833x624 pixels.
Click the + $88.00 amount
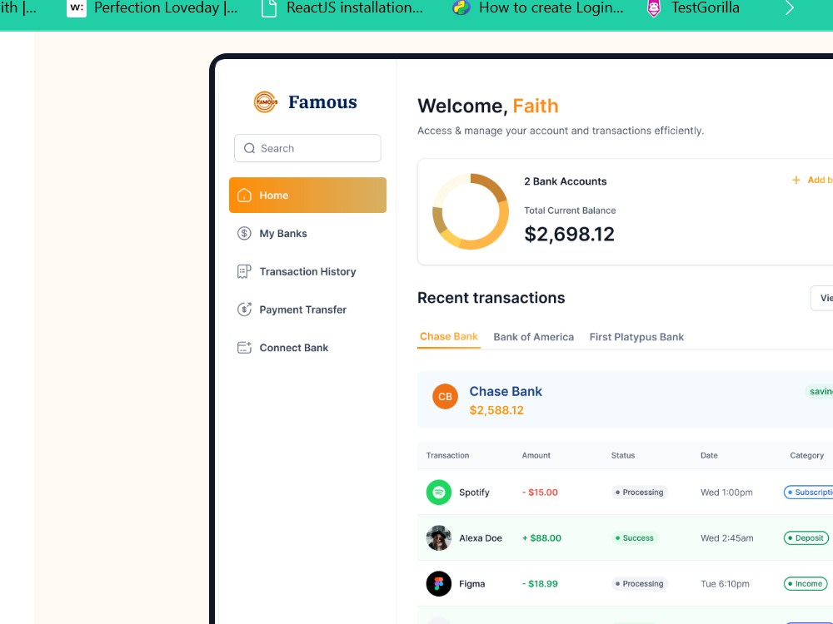541,538
